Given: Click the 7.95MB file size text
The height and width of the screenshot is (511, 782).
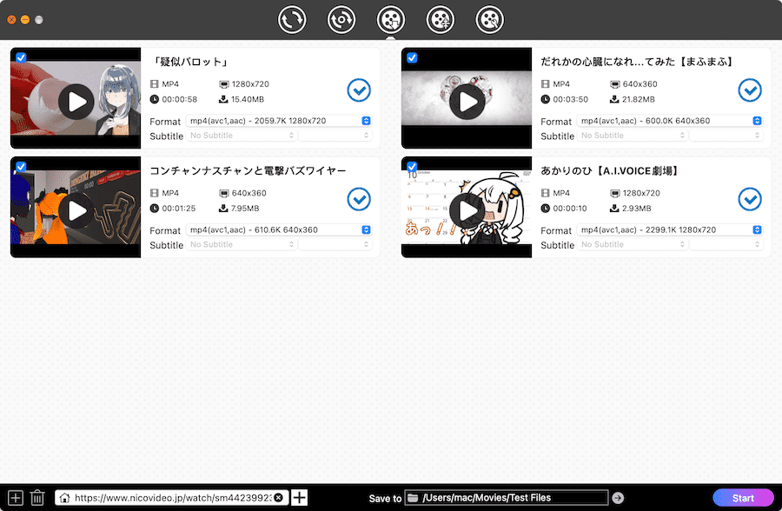Looking at the screenshot, I should [245, 208].
